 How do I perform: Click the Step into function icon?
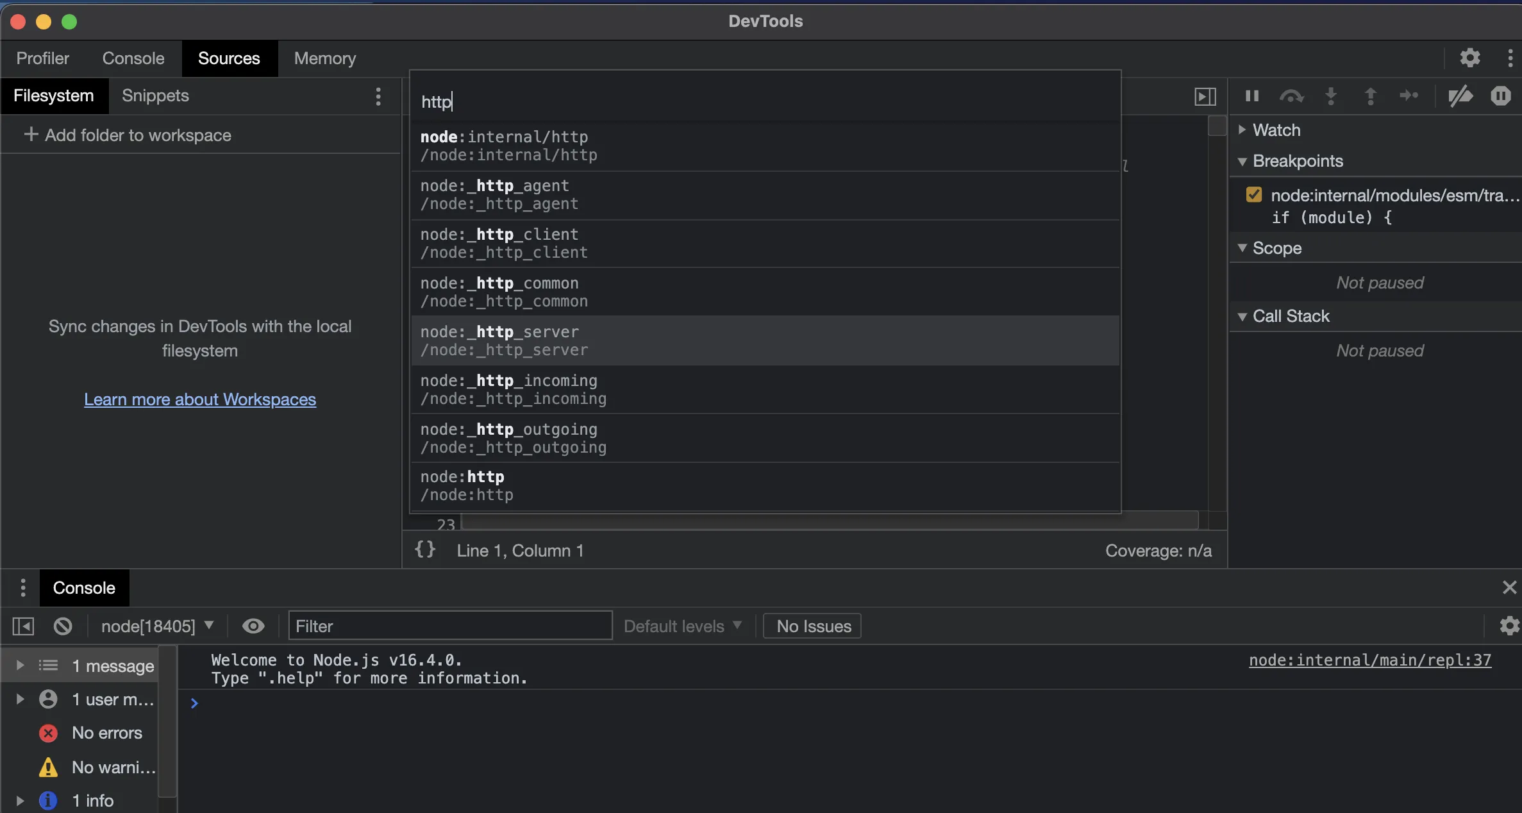1331,96
